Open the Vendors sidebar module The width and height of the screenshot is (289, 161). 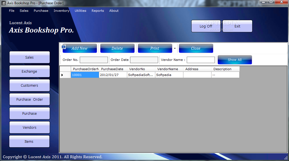point(29,128)
